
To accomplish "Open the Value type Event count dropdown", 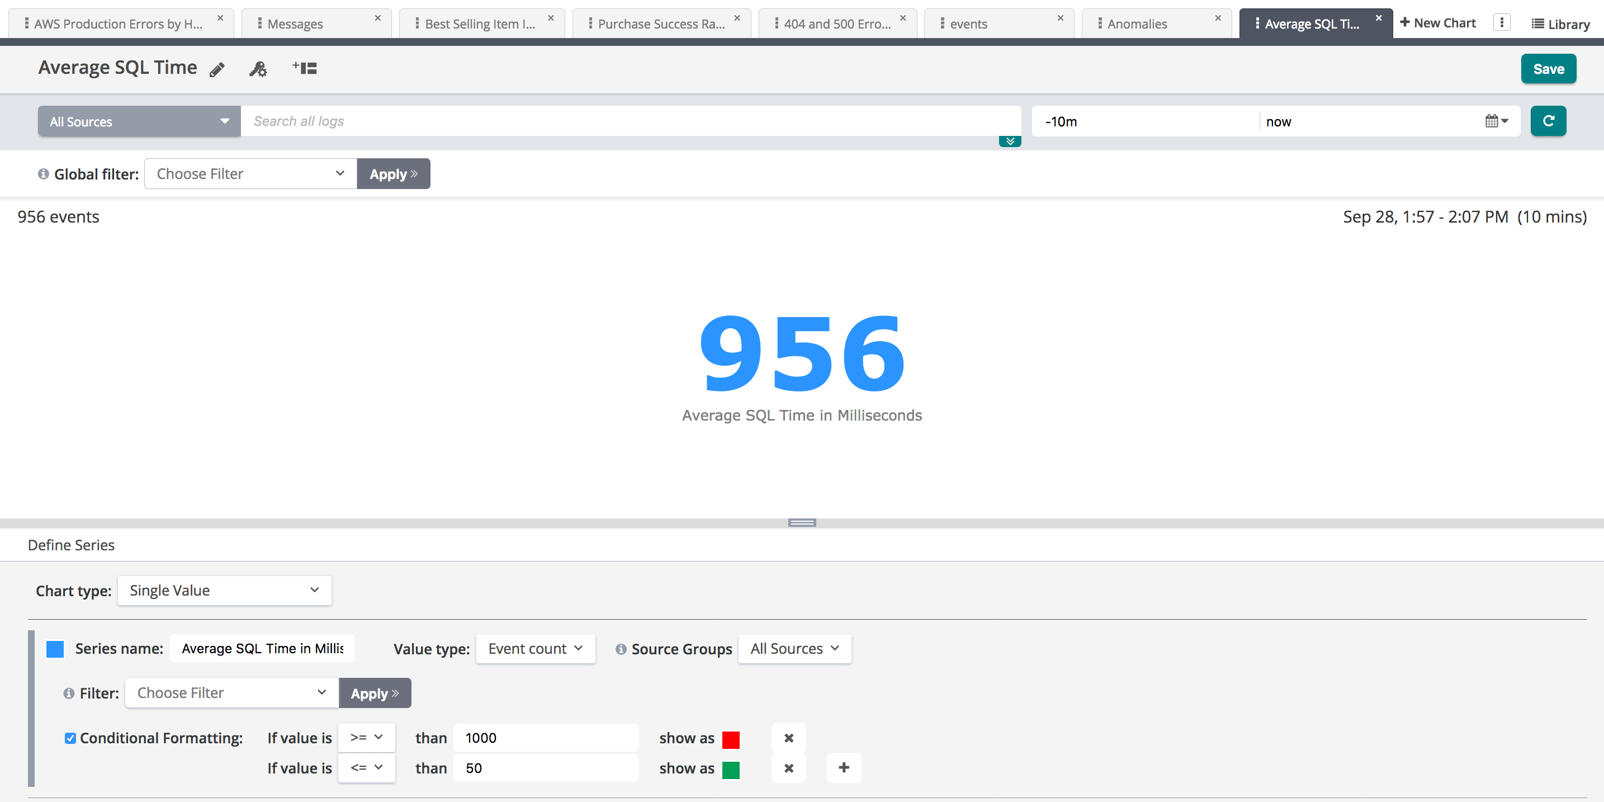I will pyautogui.click(x=535, y=649).
